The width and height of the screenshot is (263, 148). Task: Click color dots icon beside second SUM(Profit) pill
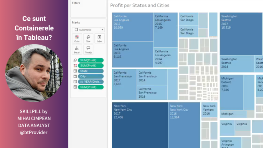pos(75,66)
